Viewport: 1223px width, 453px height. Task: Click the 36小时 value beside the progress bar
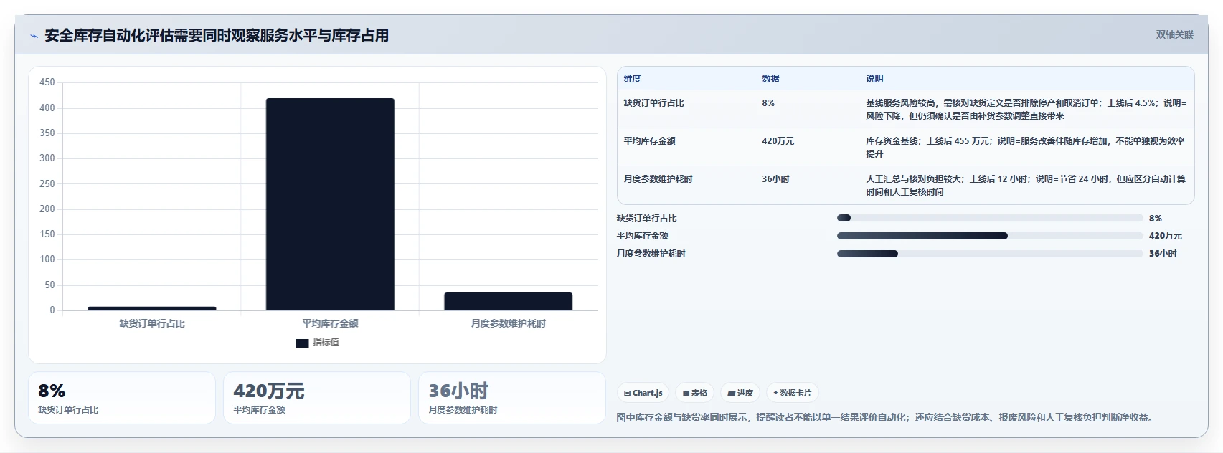tap(1163, 254)
